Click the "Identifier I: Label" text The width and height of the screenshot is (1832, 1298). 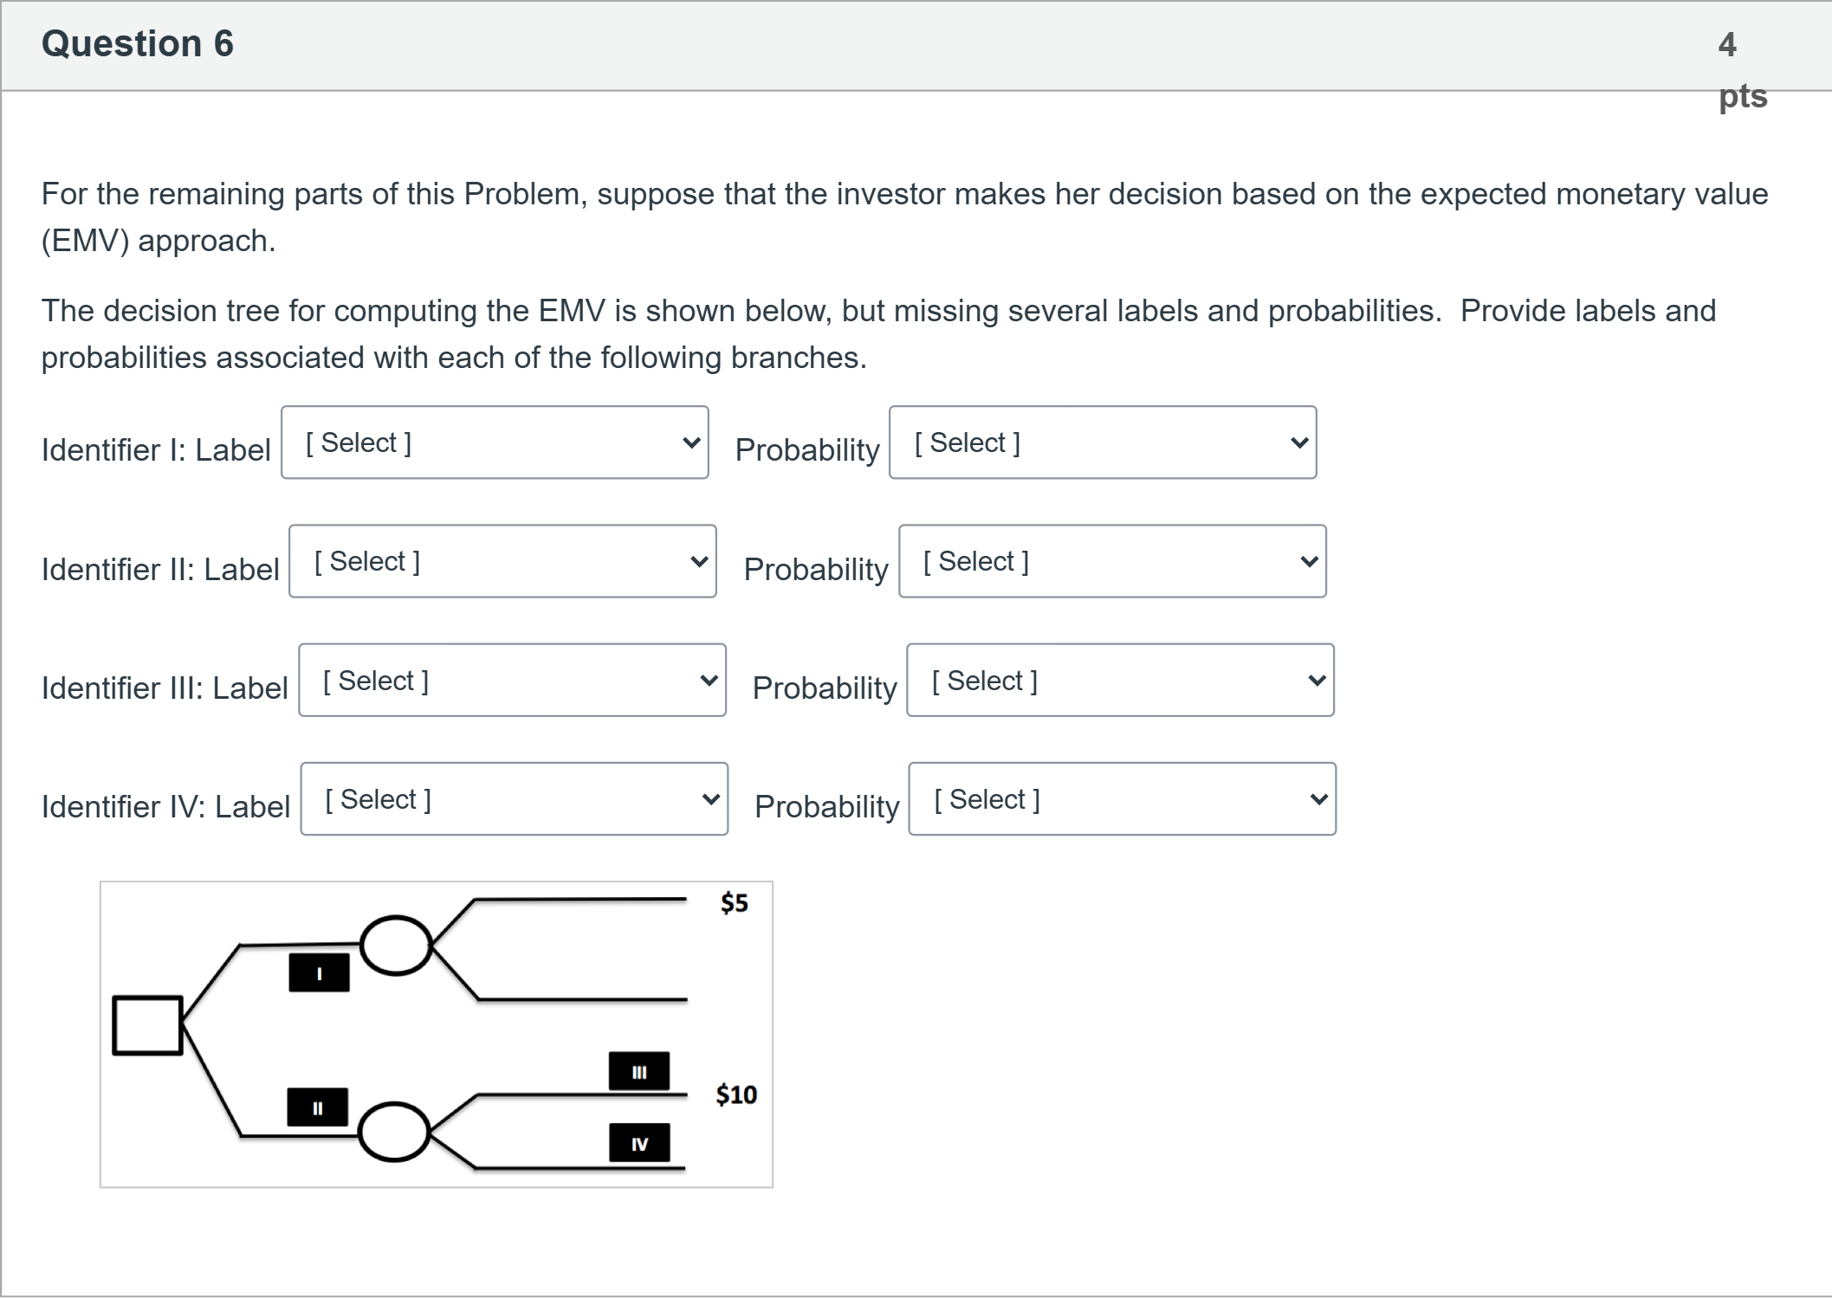(x=156, y=450)
